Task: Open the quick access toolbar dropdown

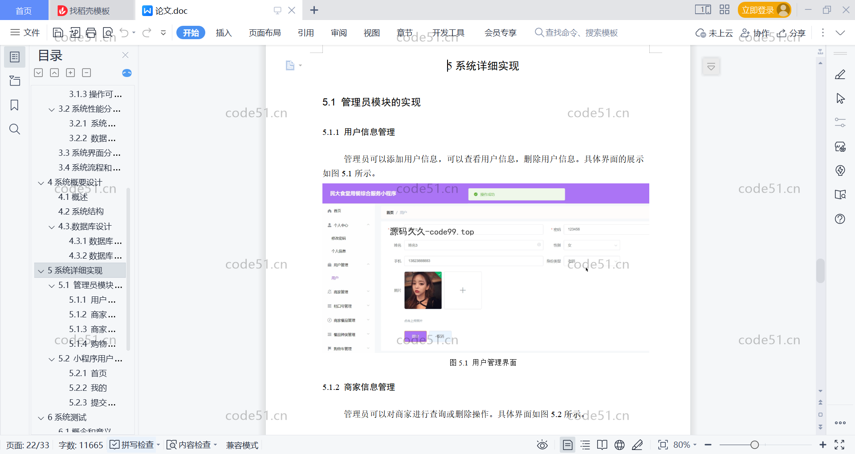Action: tap(163, 32)
